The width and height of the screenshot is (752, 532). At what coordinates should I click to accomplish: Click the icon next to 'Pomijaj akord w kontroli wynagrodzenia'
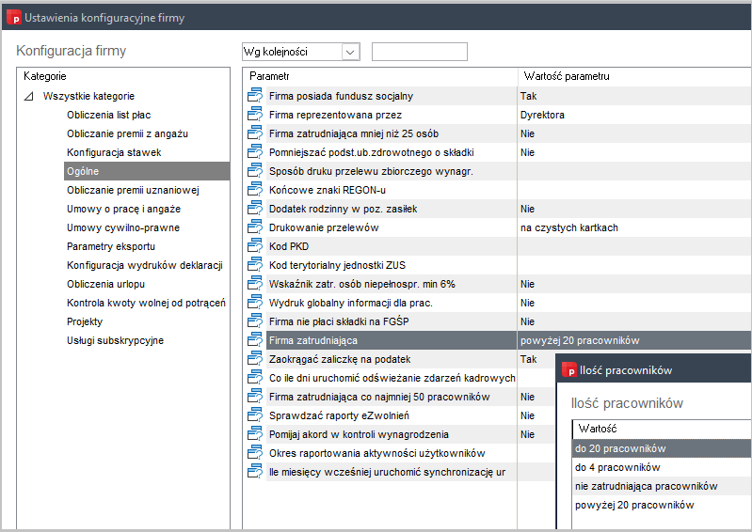click(x=253, y=434)
